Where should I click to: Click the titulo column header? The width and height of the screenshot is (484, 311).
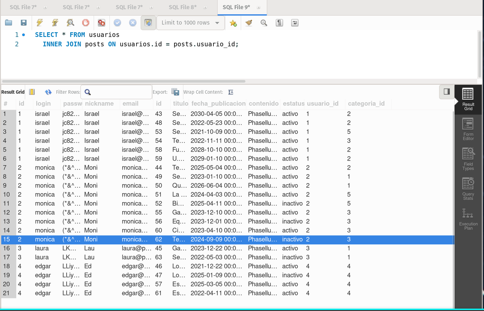(x=181, y=104)
